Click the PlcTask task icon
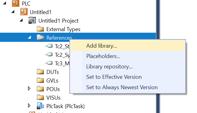The image size is (197, 113). (40, 106)
